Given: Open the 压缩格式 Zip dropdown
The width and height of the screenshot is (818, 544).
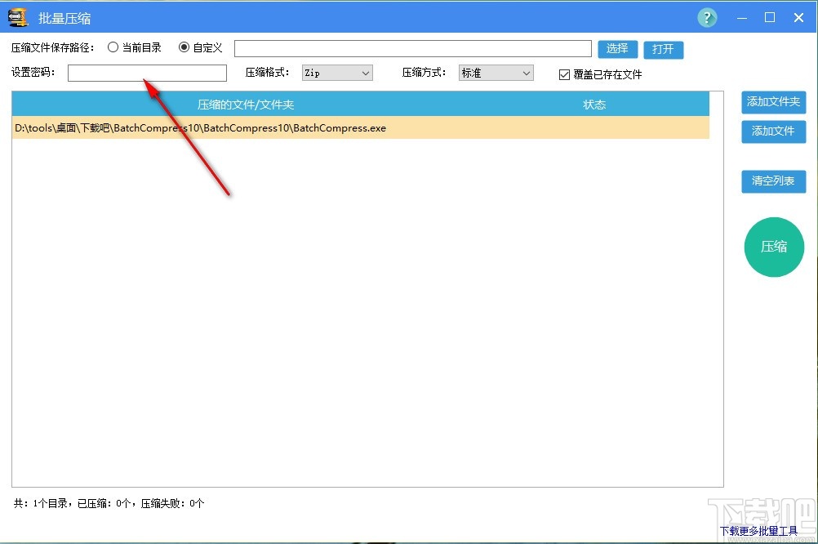Looking at the screenshot, I should (x=337, y=73).
